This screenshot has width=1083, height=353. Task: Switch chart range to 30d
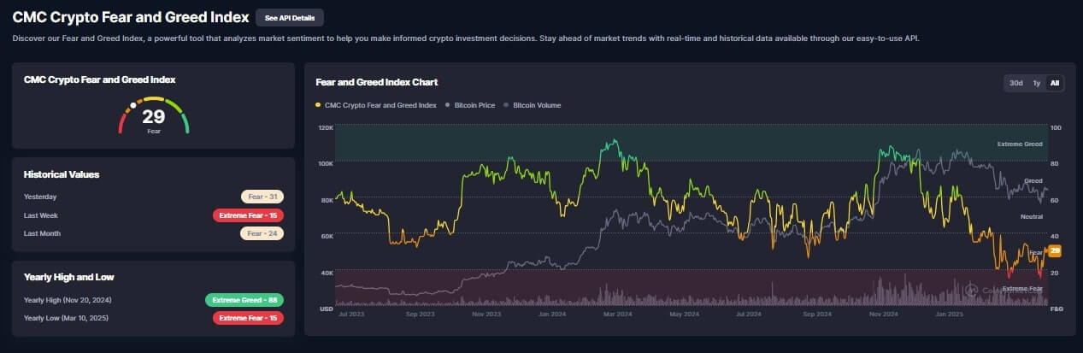[x=1016, y=83]
